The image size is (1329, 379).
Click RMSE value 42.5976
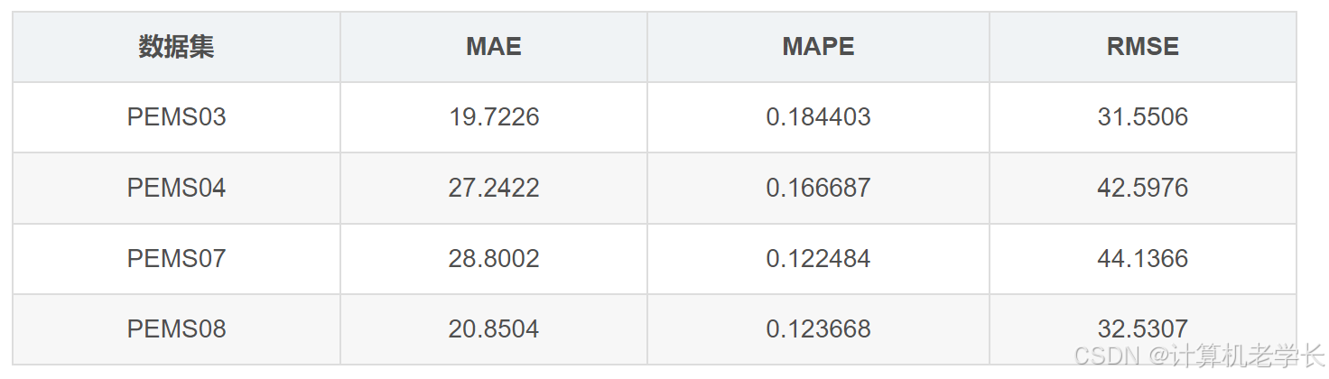pos(1143,188)
